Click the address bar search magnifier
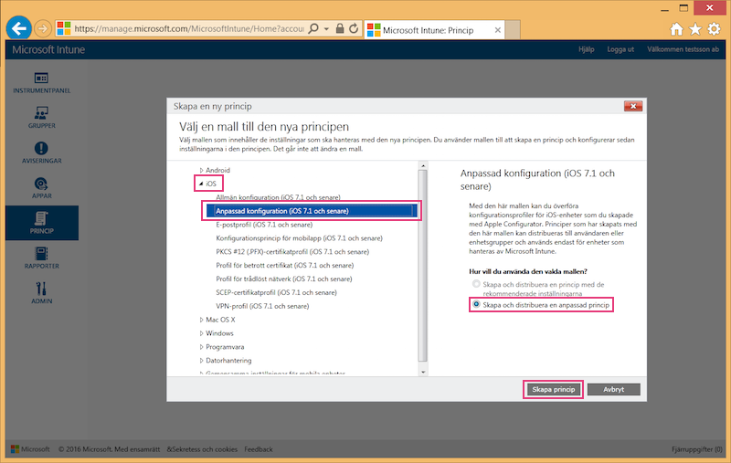The width and height of the screenshot is (731, 463). (x=313, y=28)
